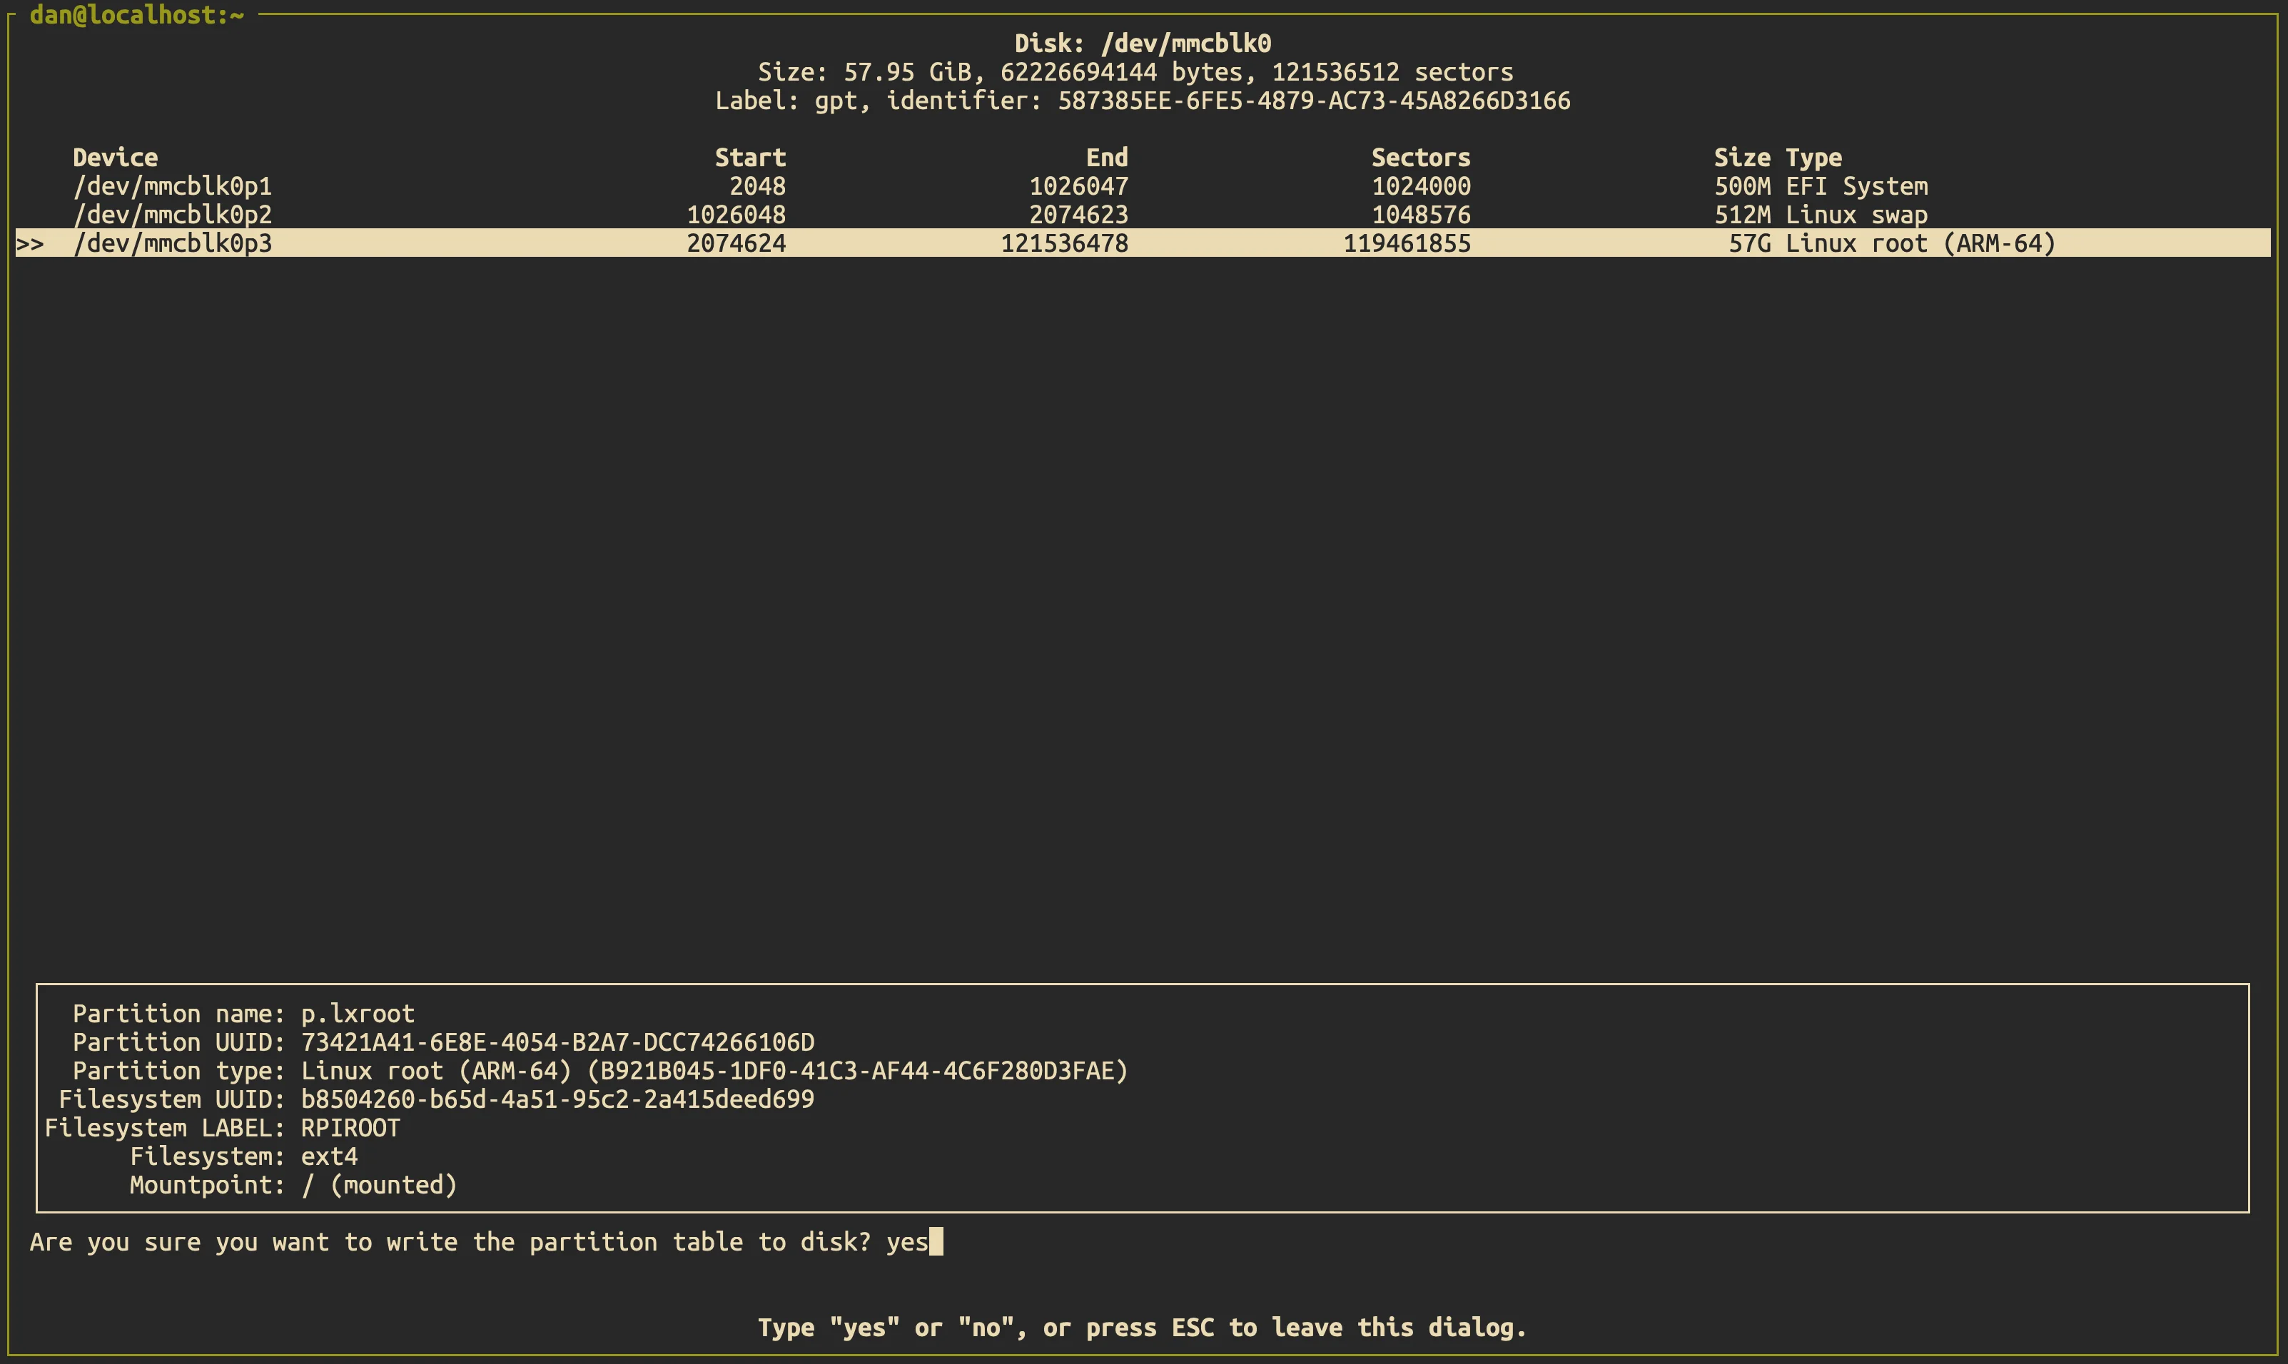Viewport: 2288px width, 1364px height.
Task: Select the /dev/mmcblk0p2 swap partition row
Action: 173,215
